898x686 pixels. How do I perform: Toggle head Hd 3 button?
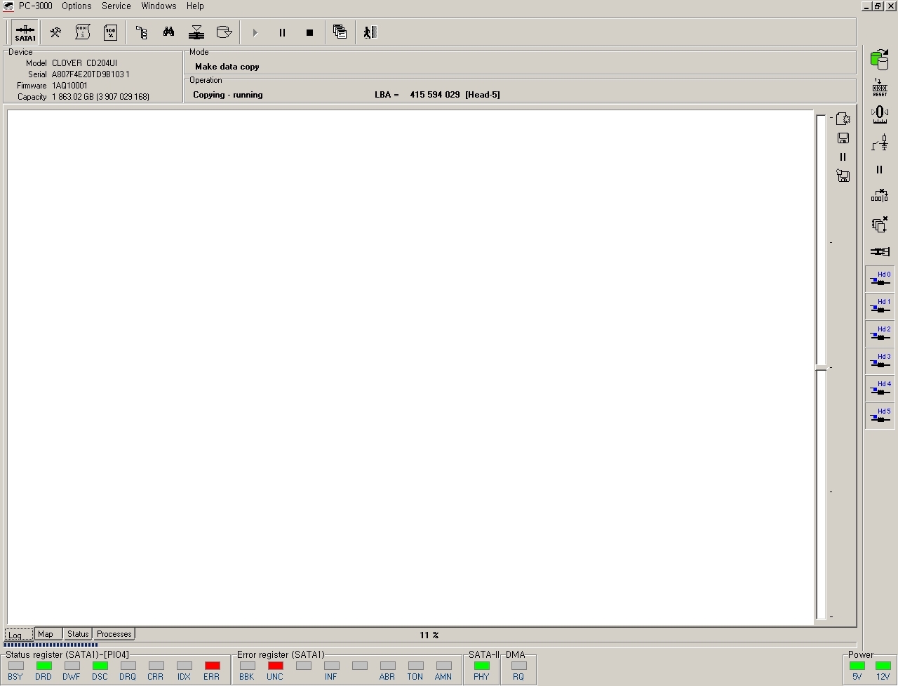pos(880,361)
